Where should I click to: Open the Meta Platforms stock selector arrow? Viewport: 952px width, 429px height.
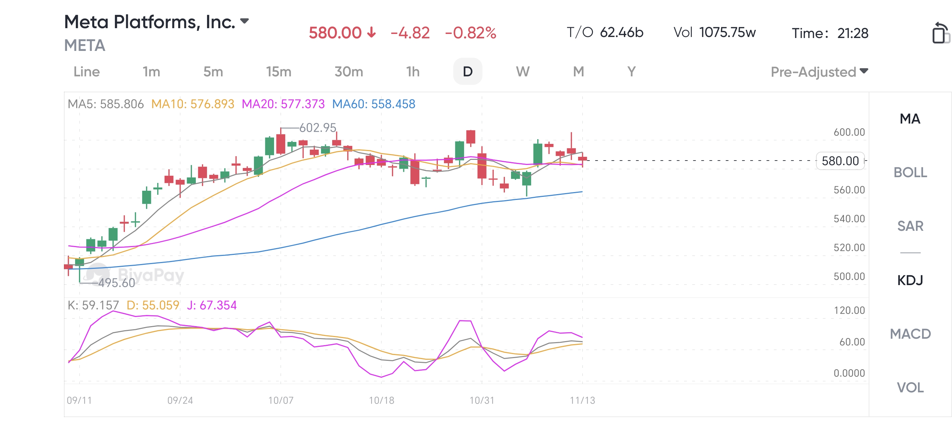(244, 21)
